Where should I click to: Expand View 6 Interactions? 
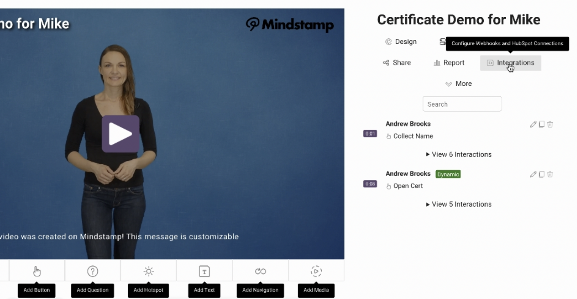(x=458, y=154)
